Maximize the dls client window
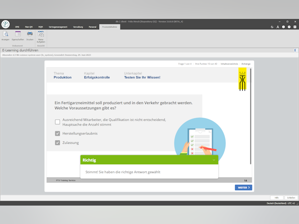Screen dimensions: 299x224 pyautogui.click(x=288, y=22)
